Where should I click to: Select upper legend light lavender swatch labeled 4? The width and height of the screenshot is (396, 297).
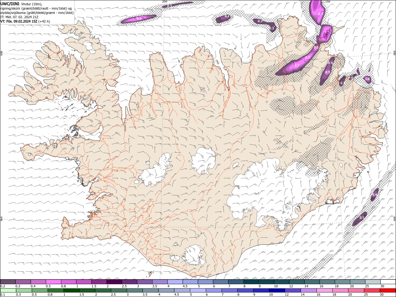pos(175,282)
